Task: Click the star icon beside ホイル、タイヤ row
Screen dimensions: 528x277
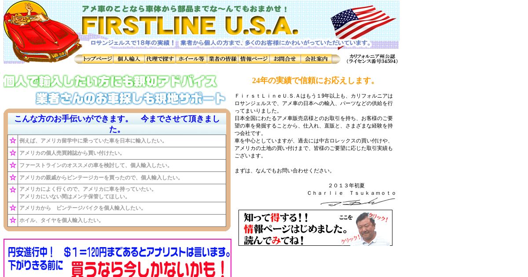Action: pyautogui.click(x=13, y=220)
